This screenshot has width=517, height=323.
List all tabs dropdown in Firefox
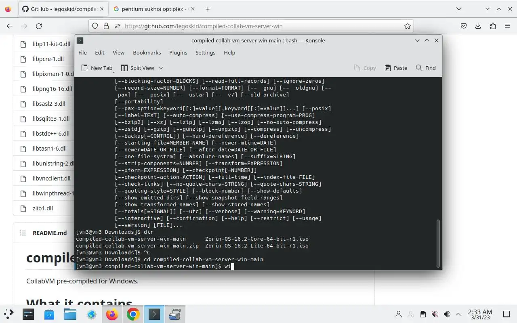tap(459, 9)
